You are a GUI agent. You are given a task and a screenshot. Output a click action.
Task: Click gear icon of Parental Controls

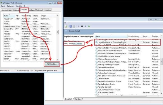pyautogui.click(x=96, y=87)
